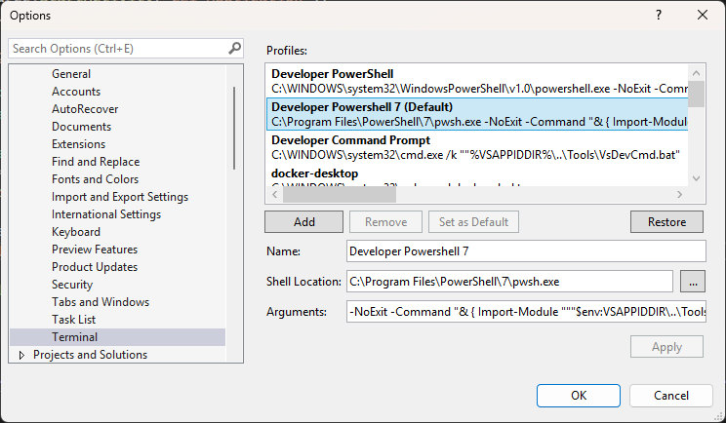Click into the Arguments field
The image size is (726, 423).
(526, 312)
